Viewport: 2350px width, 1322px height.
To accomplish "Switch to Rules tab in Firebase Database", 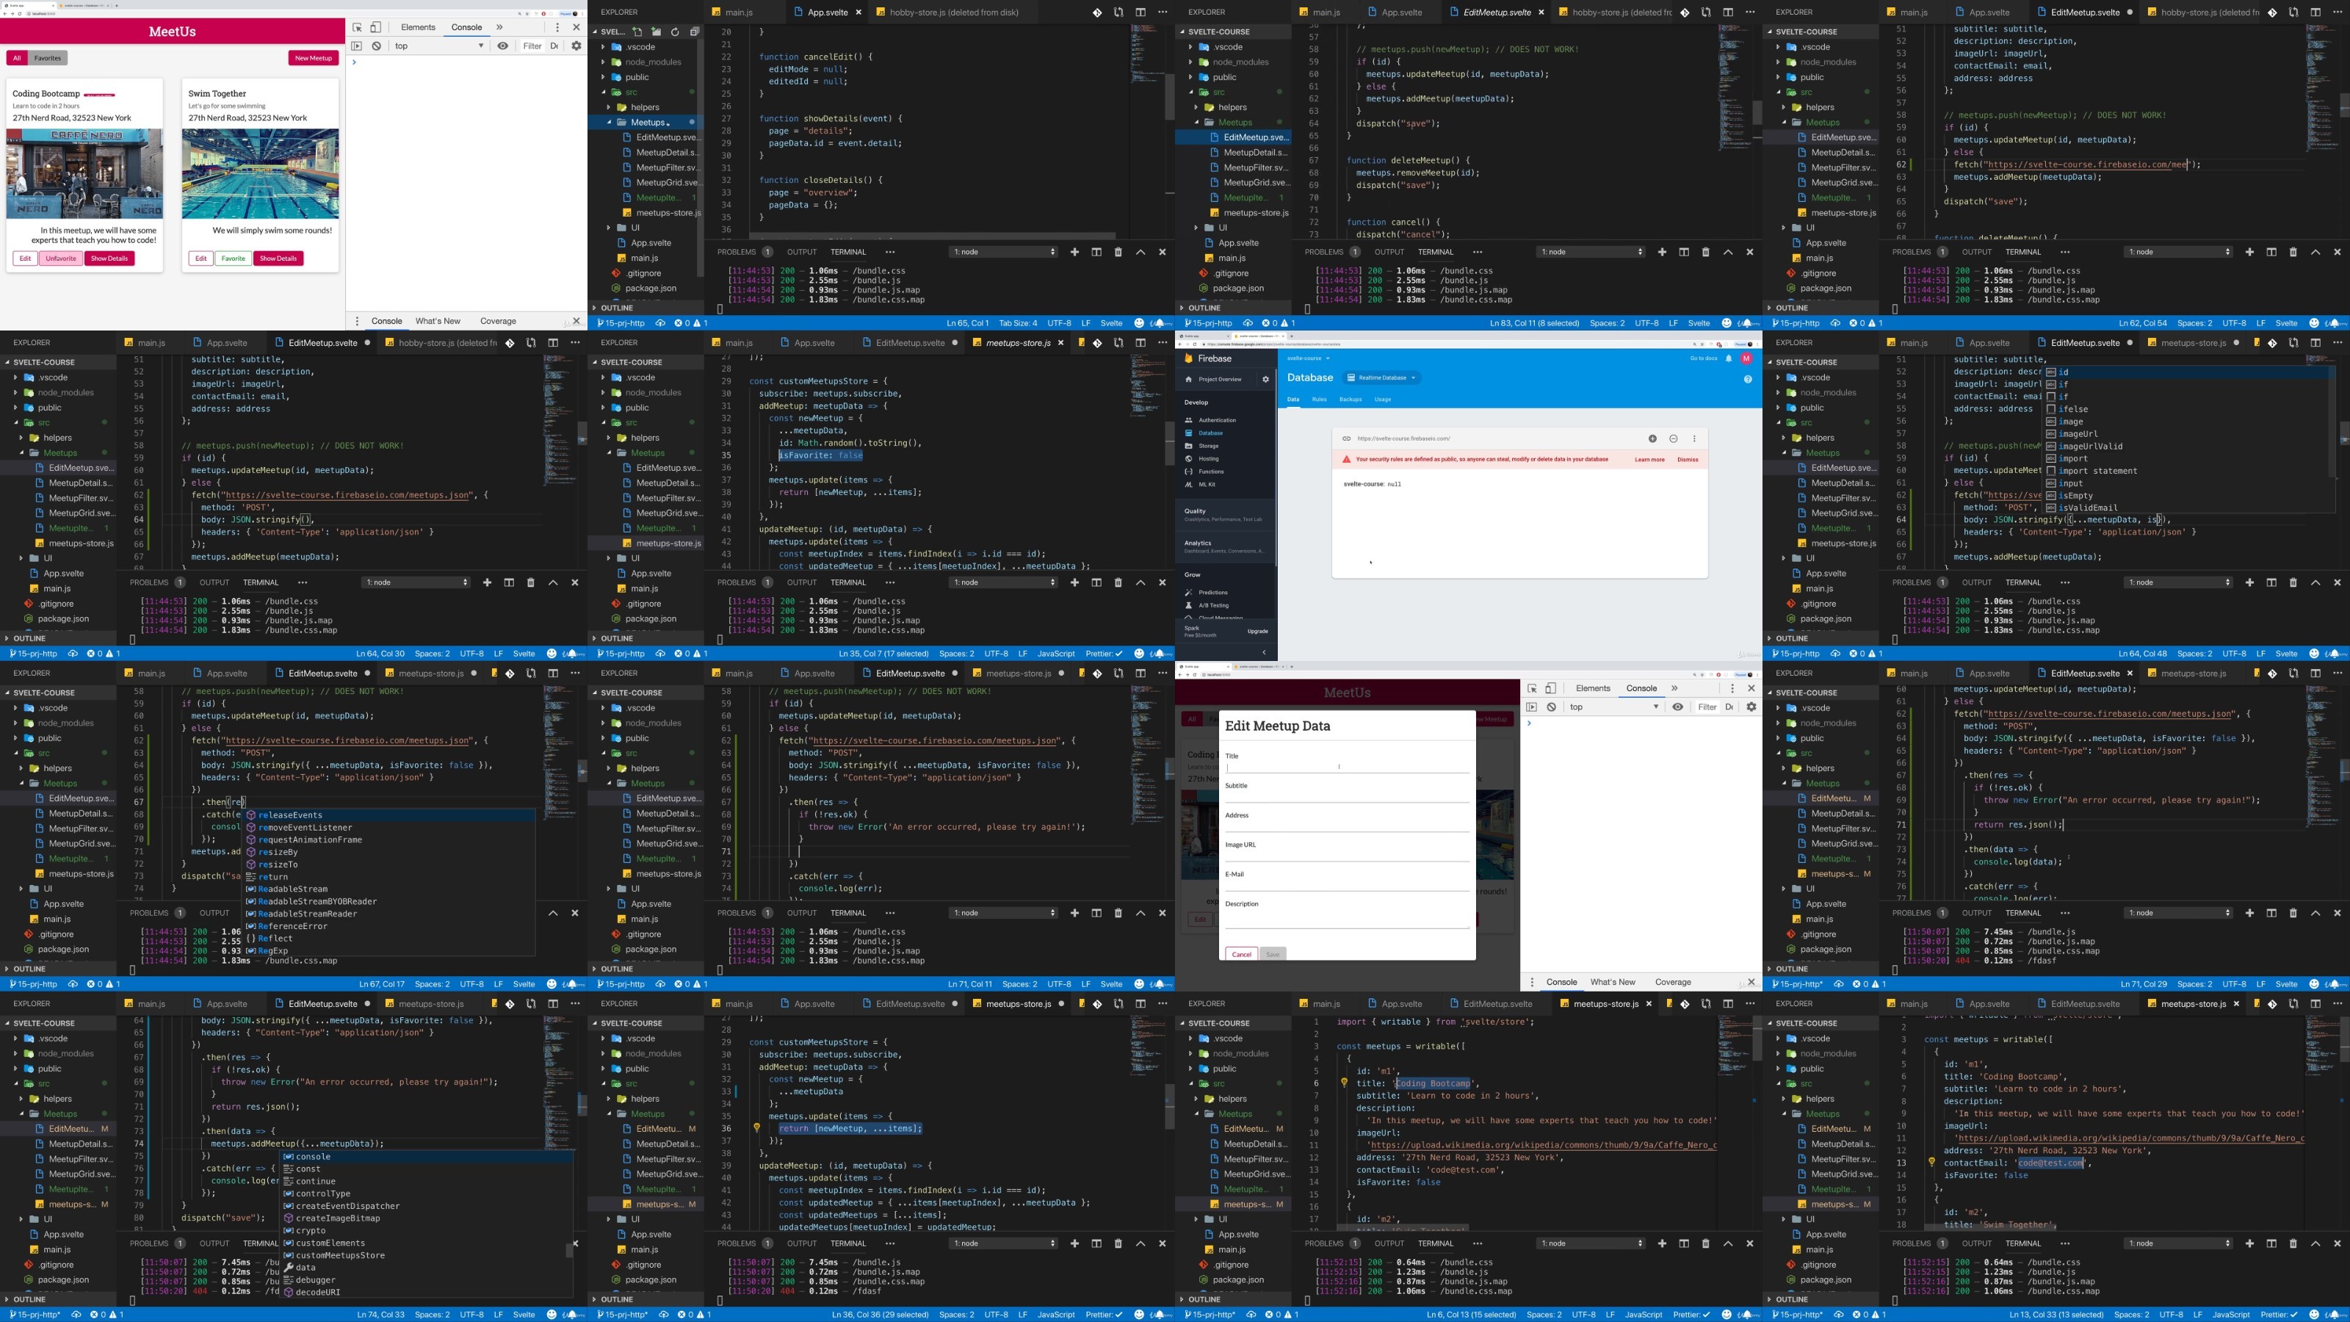I will tap(1319, 400).
